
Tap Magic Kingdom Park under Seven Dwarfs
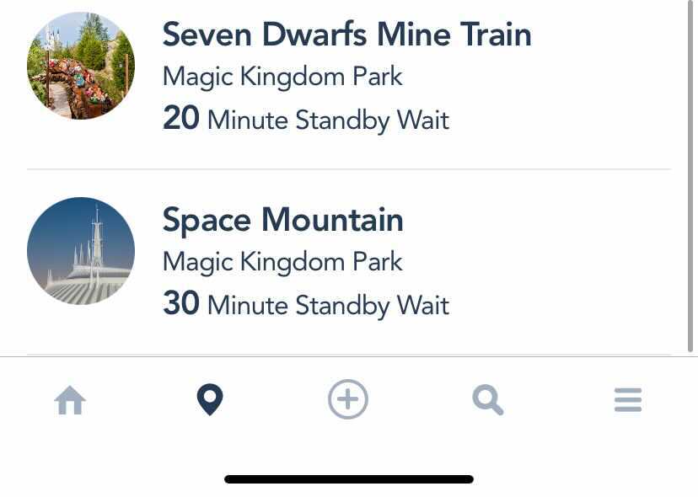click(x=282, y=77)
